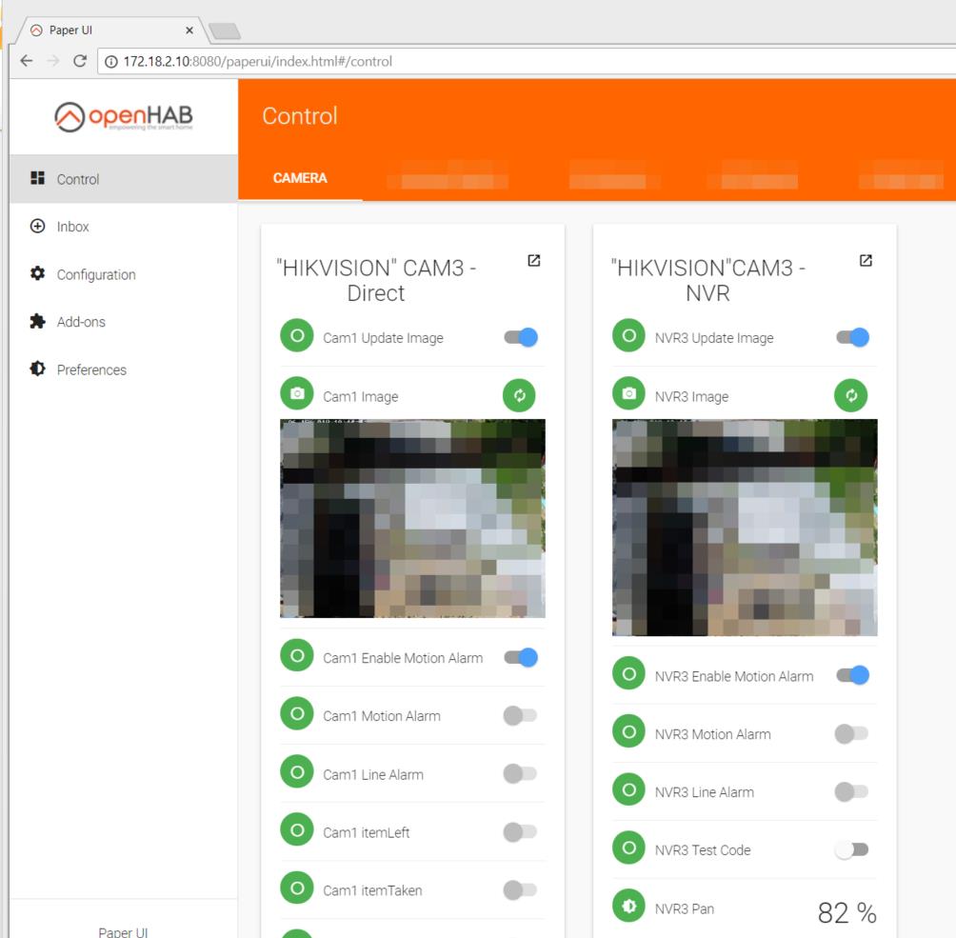
Task: Select the CAMERA tab
Action: coord(300,178)
